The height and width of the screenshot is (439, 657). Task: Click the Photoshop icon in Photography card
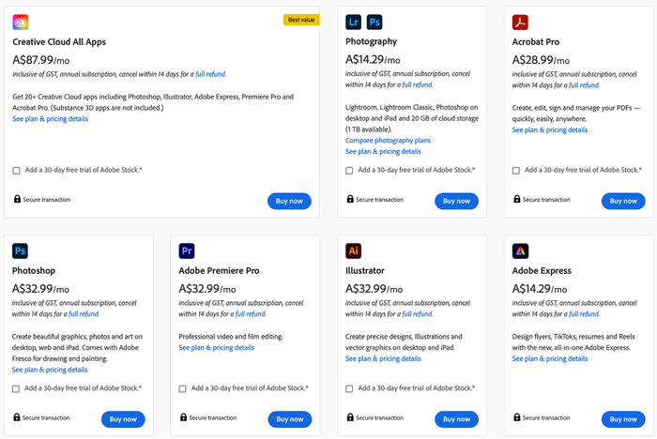(x=374, y=22)
